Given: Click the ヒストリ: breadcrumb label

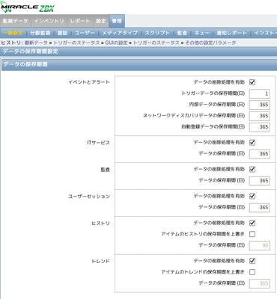Looking at the screenshot, I should click(x=12, y=43).
